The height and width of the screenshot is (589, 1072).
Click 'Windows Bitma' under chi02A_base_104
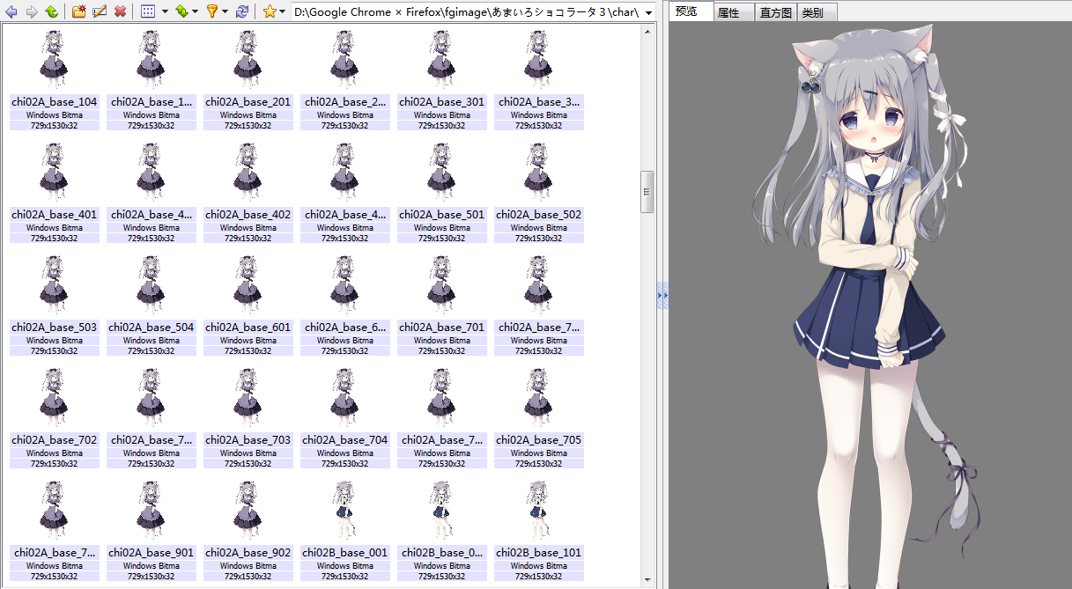pos(54,115)
